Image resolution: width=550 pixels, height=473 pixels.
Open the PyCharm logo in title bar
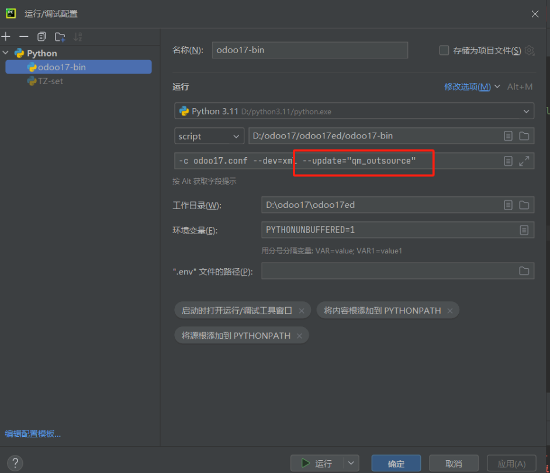click(x=11, y=13)
